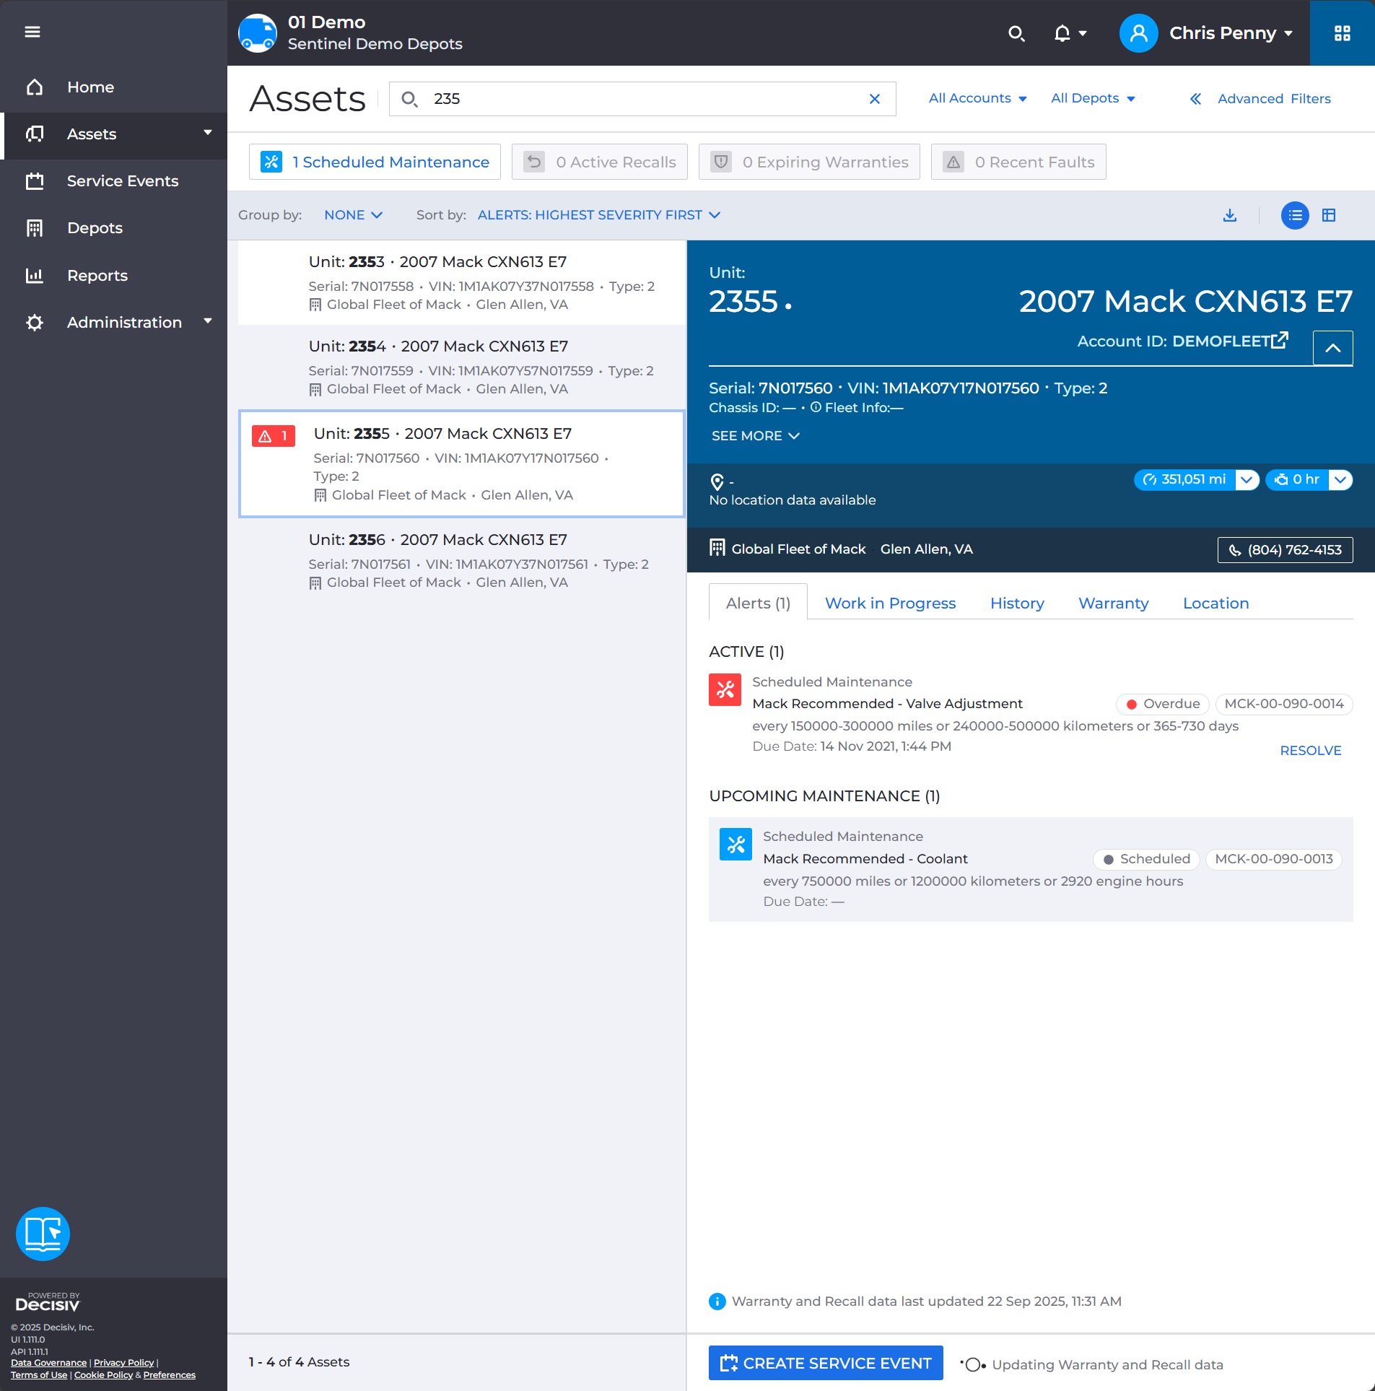Open the All Accounts dropdown
Image resolution: width=1375 pixels, height=1391 pixels.
(x=977, y=98)
